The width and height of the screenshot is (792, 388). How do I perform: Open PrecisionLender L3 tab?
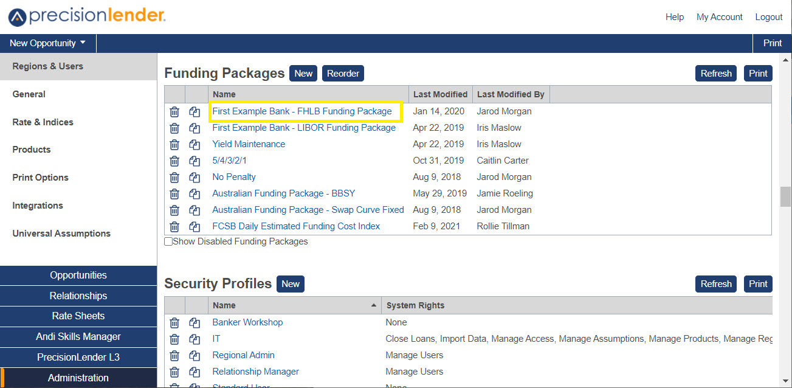78,358
